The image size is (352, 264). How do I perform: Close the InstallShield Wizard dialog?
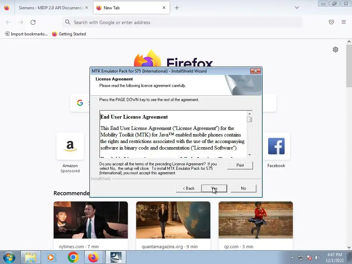tap(255, 71)
